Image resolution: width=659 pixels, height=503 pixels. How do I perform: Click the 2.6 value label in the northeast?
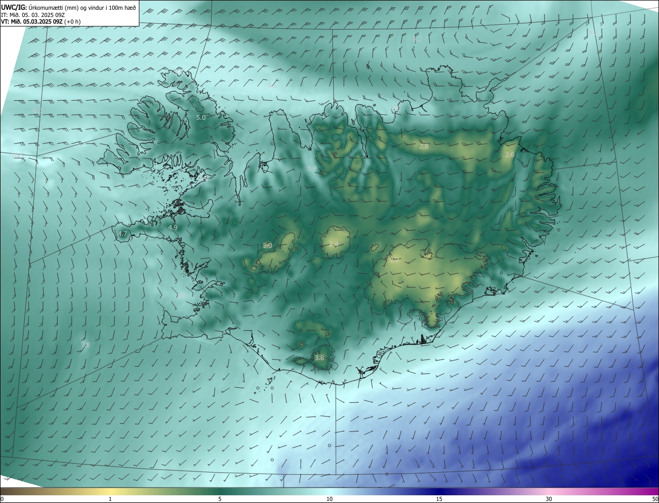510,154
